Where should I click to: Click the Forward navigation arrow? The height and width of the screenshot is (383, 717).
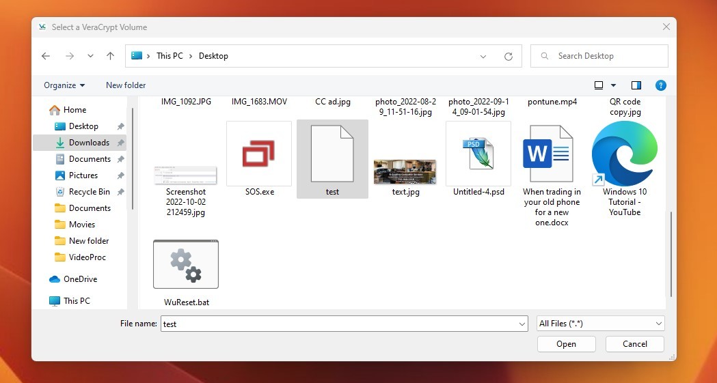click(x=70, y=56)
